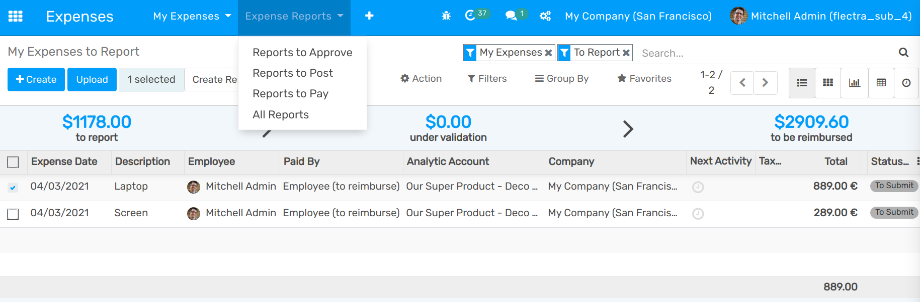Viewport: 920px width, 302px height.
Task: Remove the To Report filter facet
Action: [x=626, y=53]
